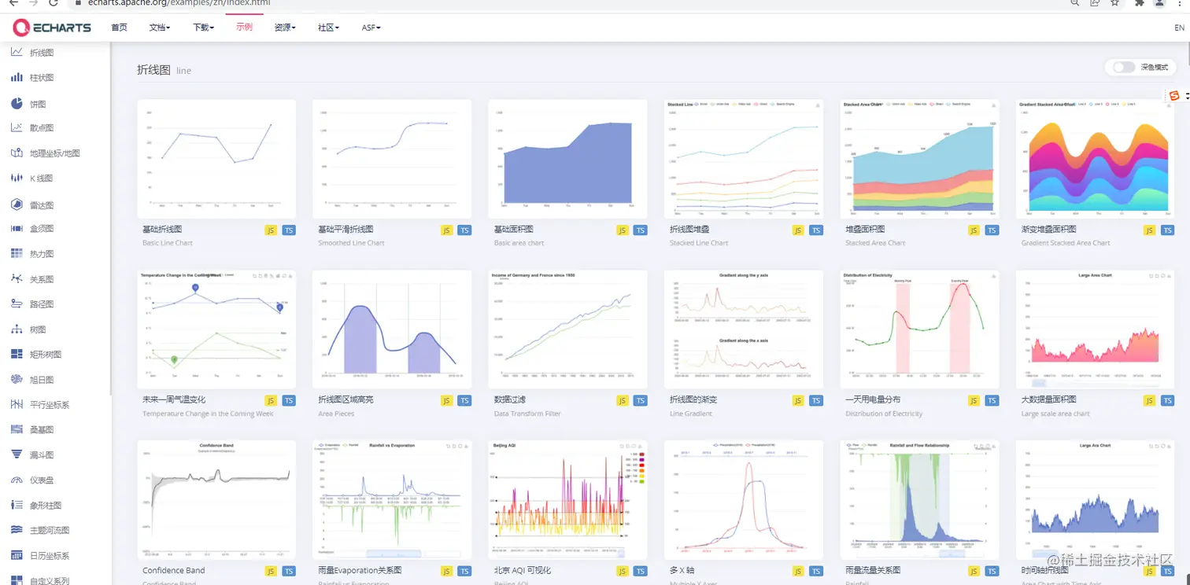Select the 旭日图 sunburst sidebar icon
This screenshot has width=1190, height=585.
pyautogui.click(x=16, y=380)
